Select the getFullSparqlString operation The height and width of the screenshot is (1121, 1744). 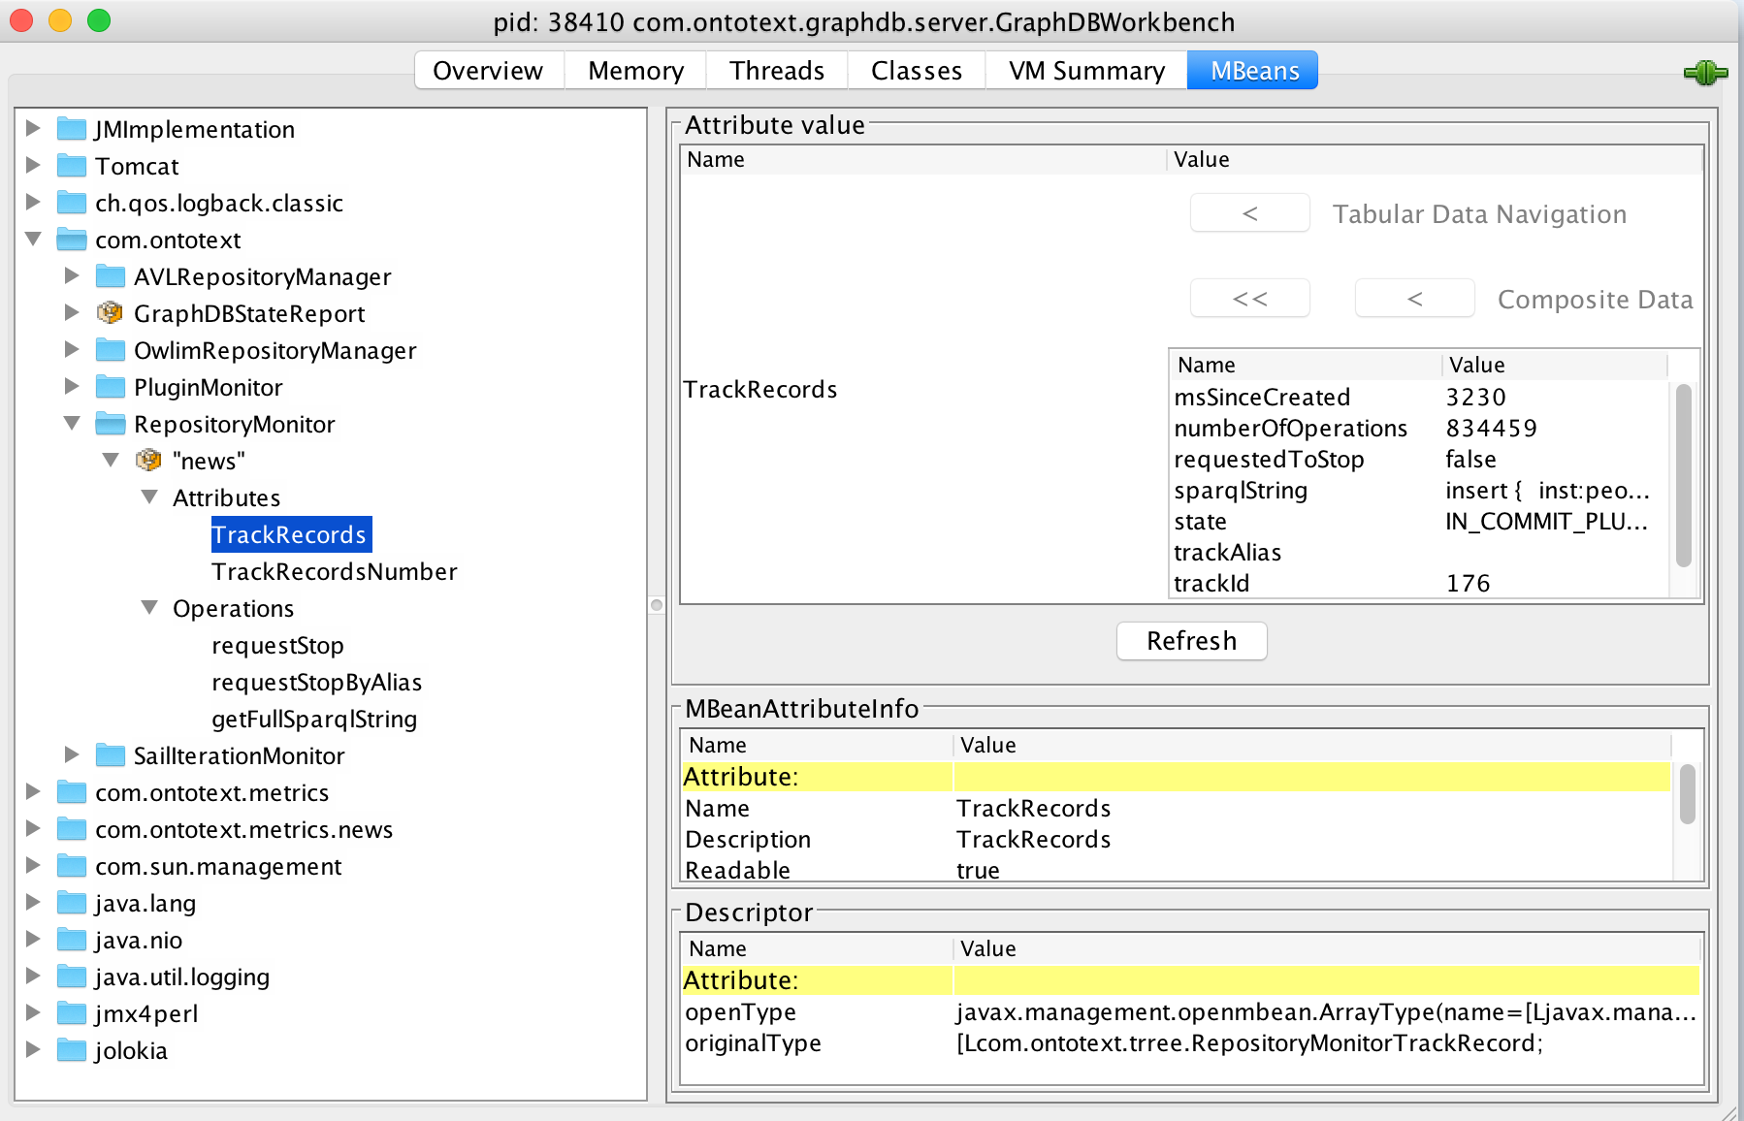pyautogui.click(x=314, y=720)
